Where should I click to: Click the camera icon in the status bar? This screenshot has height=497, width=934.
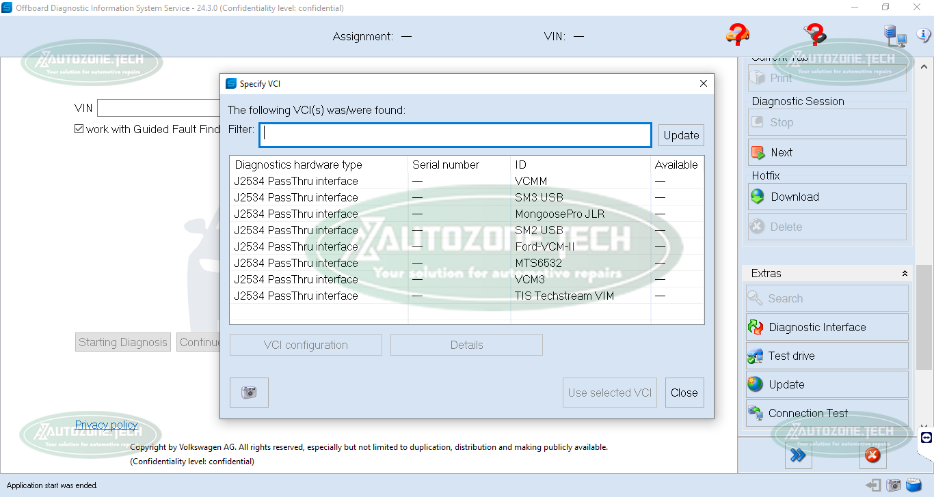point(893,485)
